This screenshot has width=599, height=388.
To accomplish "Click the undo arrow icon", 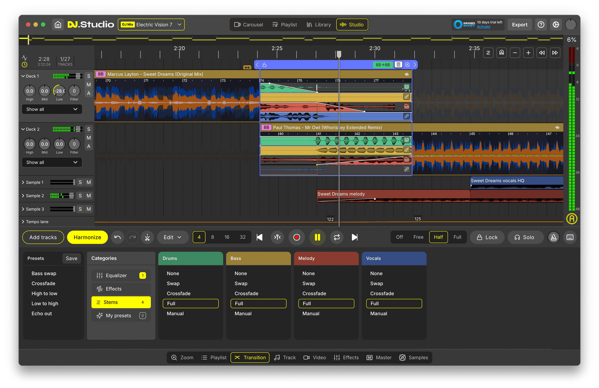I will [x=118, y=237].
